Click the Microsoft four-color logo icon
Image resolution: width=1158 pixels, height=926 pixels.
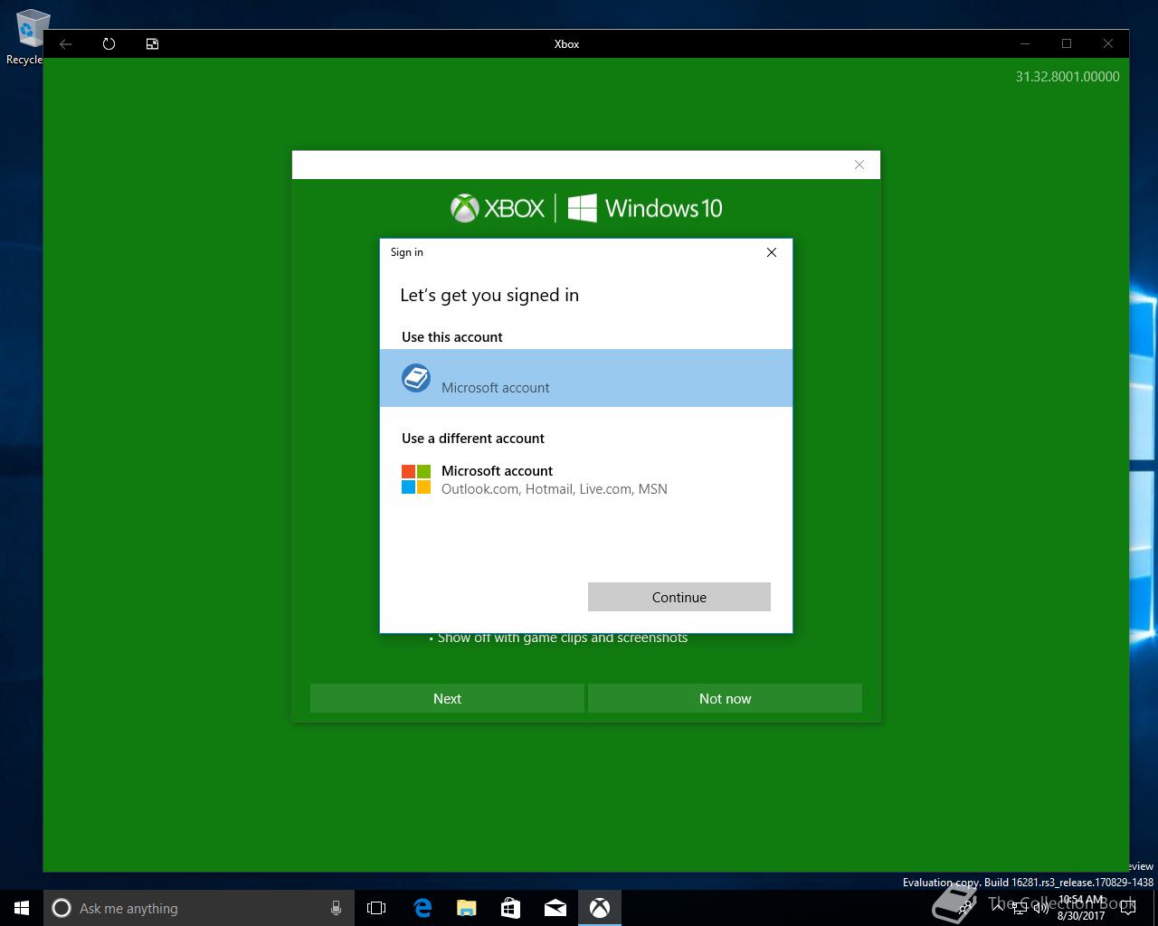[416, 479]
